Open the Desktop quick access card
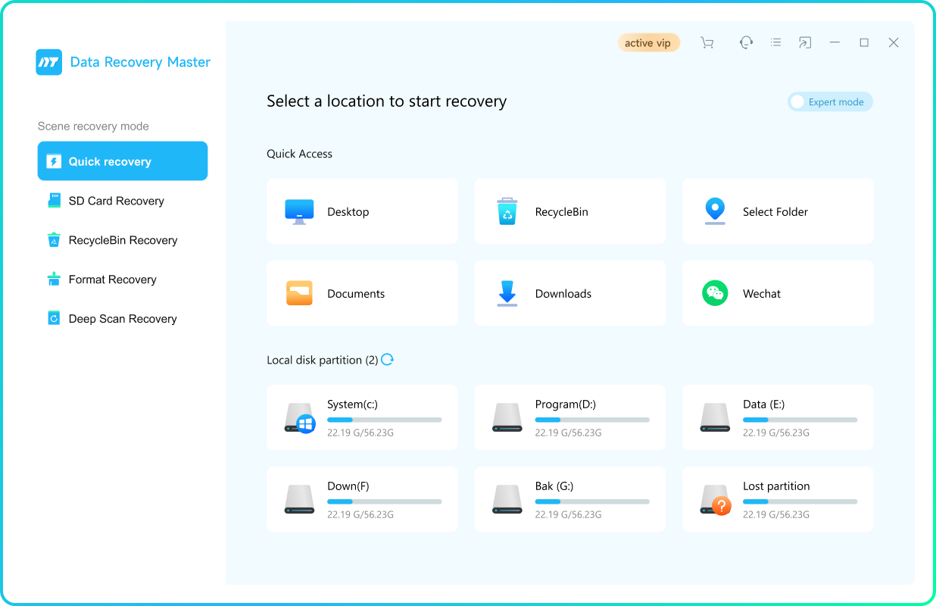The height and width of the screenshot is (606, 936). pos(362,211)
